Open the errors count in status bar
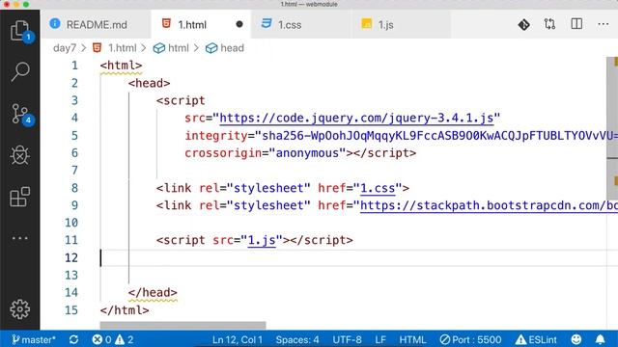Viewport: 618px width, 347px height. coord(101,339)
